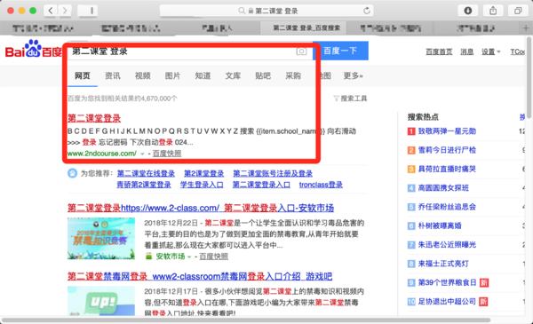Click the address bar showing 第二课堂 登录
533x324 pixels.
coord(266,11)
